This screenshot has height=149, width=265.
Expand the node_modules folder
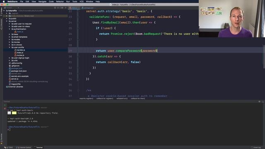tap(7, 16)
